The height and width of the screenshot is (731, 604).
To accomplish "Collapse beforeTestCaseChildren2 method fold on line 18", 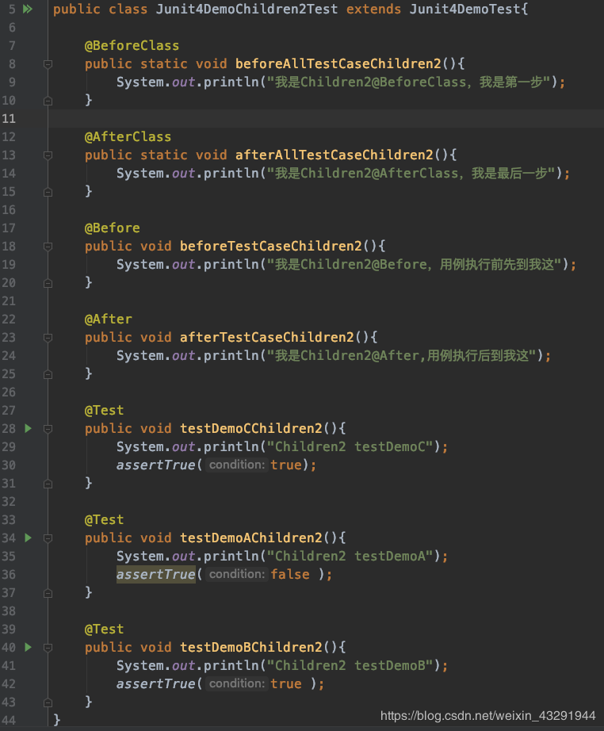I will tap(48, 246).
